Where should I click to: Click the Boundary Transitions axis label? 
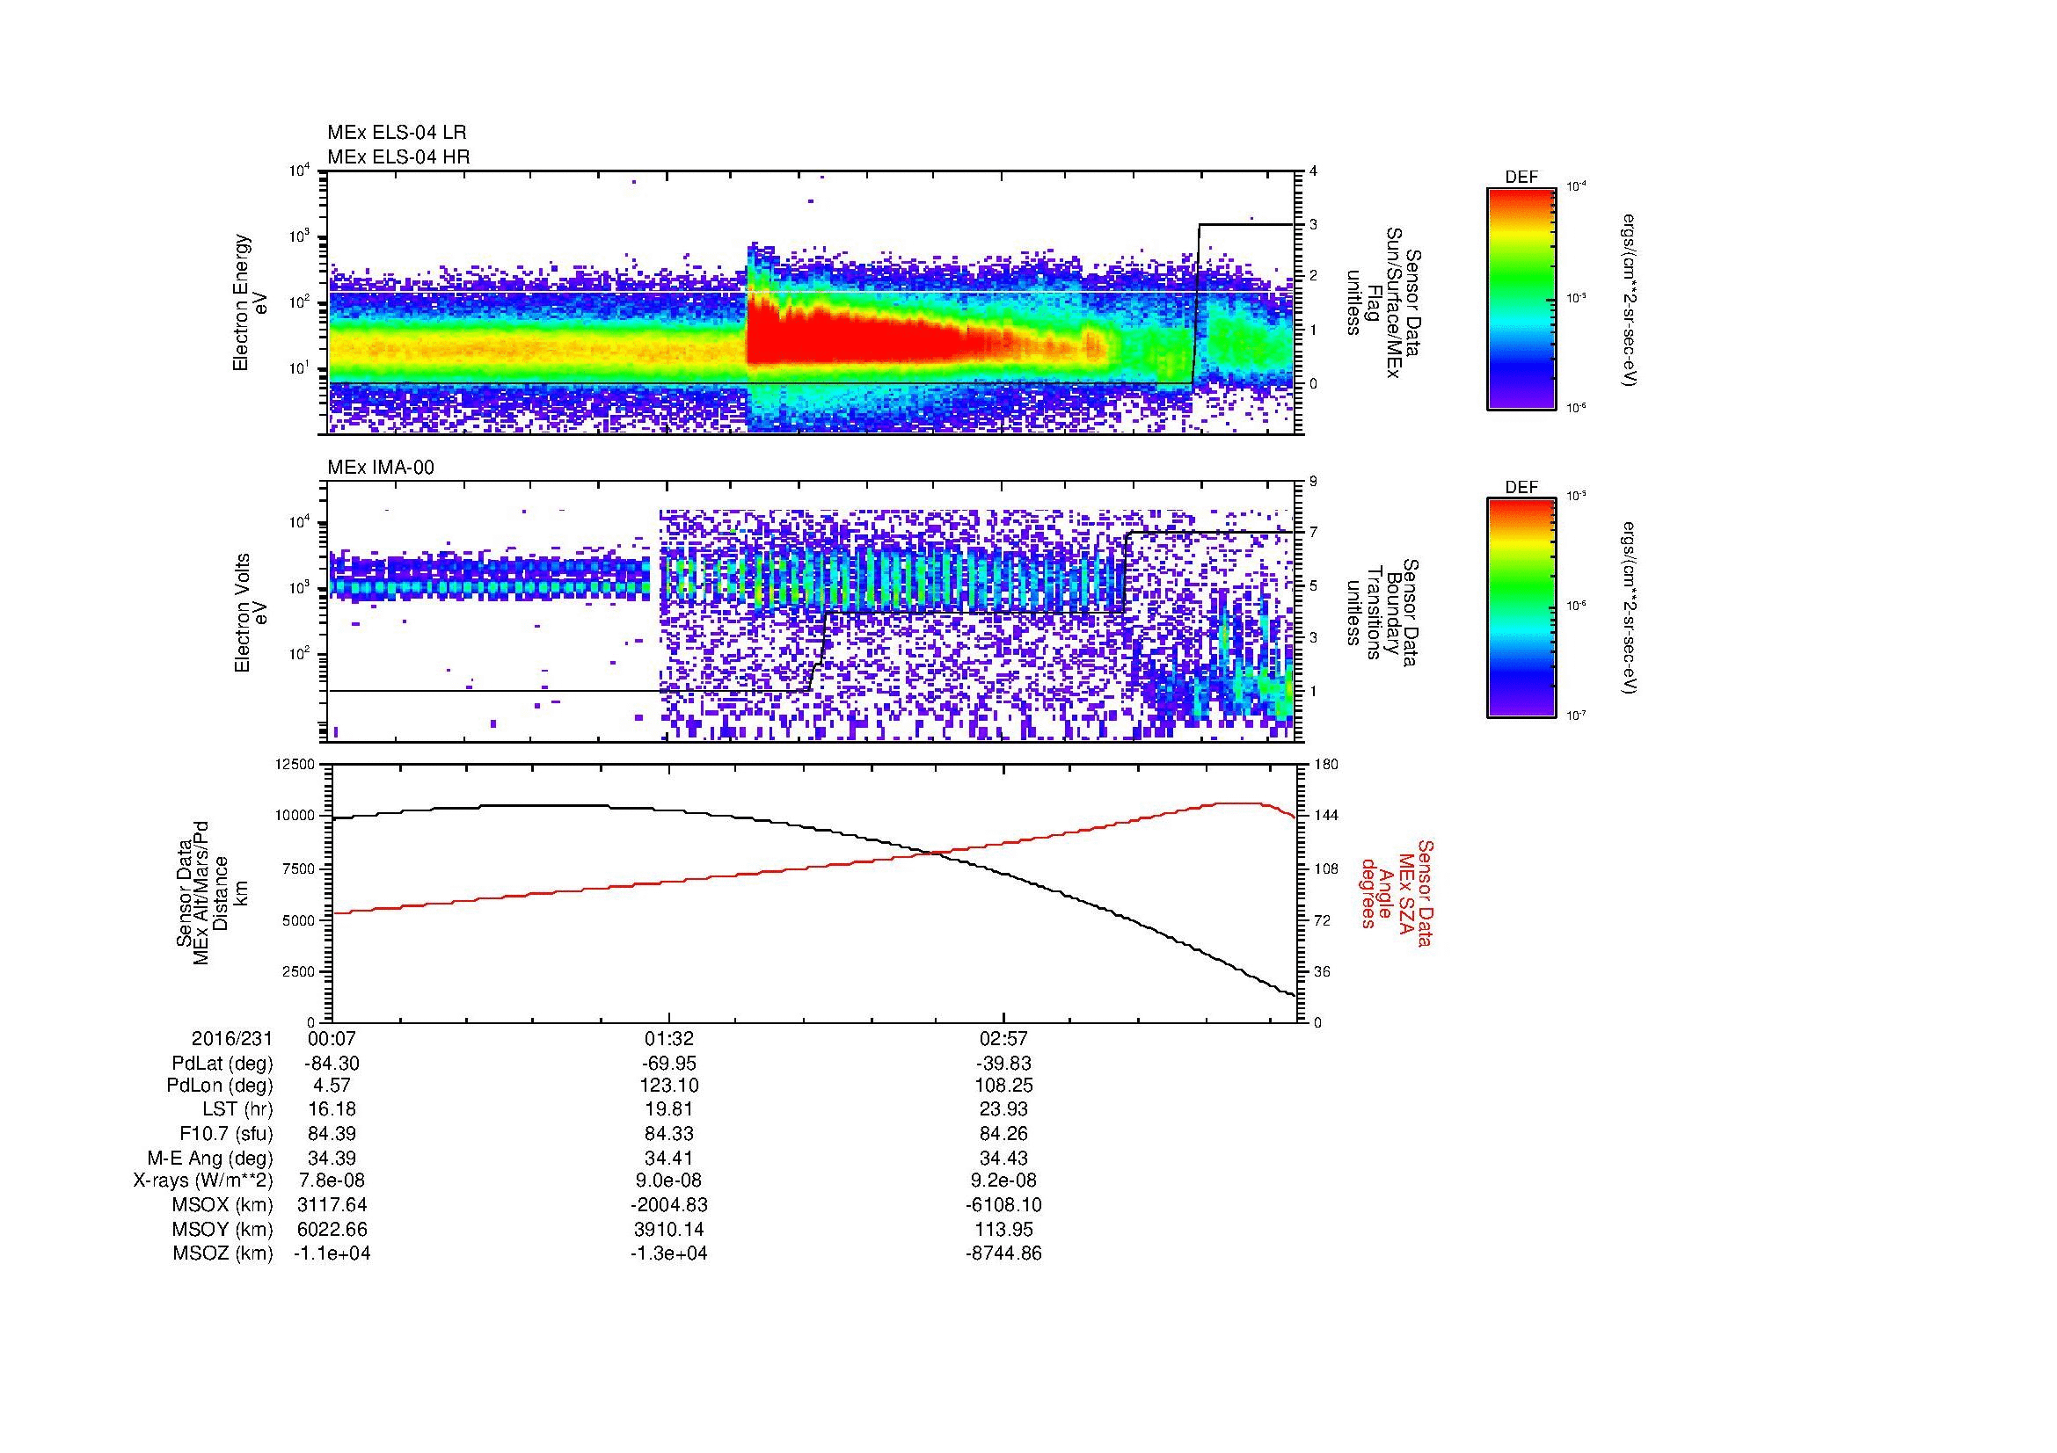1383,614
